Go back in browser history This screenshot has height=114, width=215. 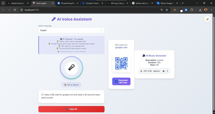3,10
